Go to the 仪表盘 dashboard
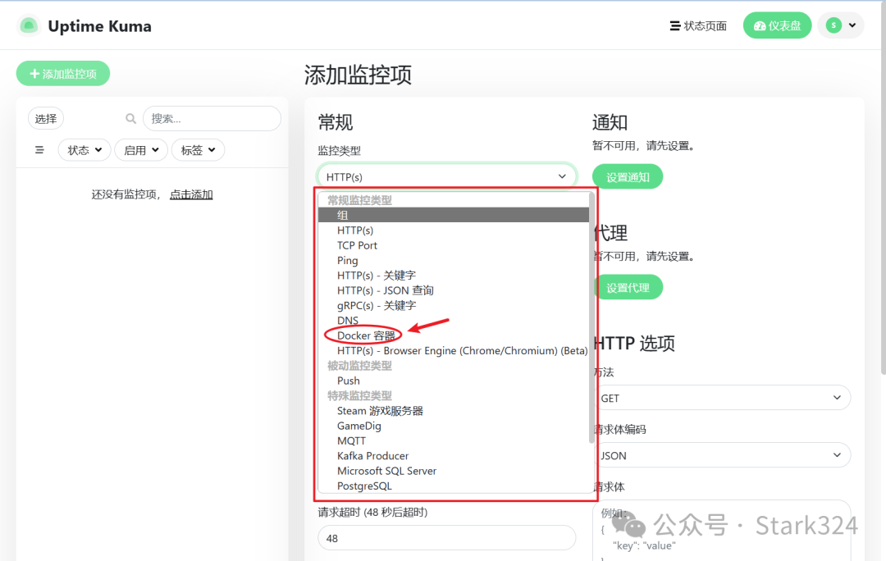 coord(778,25)
